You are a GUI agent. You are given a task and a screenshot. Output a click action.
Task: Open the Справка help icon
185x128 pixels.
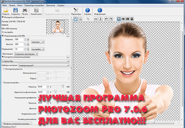[88, 10]
